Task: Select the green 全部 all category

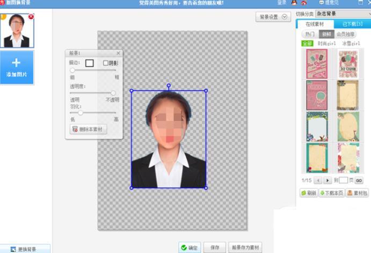Action: tap(307, 44)
